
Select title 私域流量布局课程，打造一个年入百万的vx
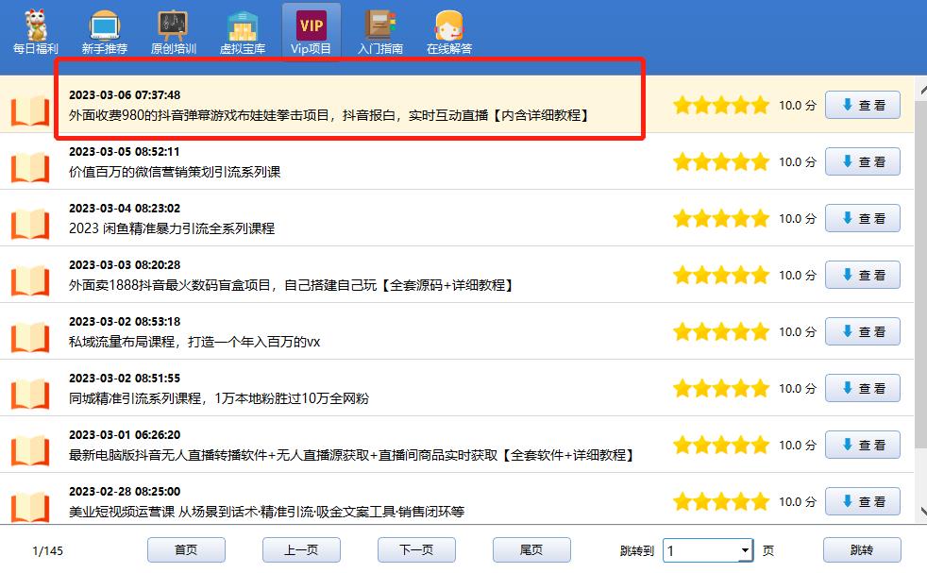click(194, 342)
